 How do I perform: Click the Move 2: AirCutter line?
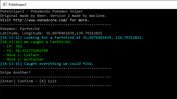tap(23, 59)
